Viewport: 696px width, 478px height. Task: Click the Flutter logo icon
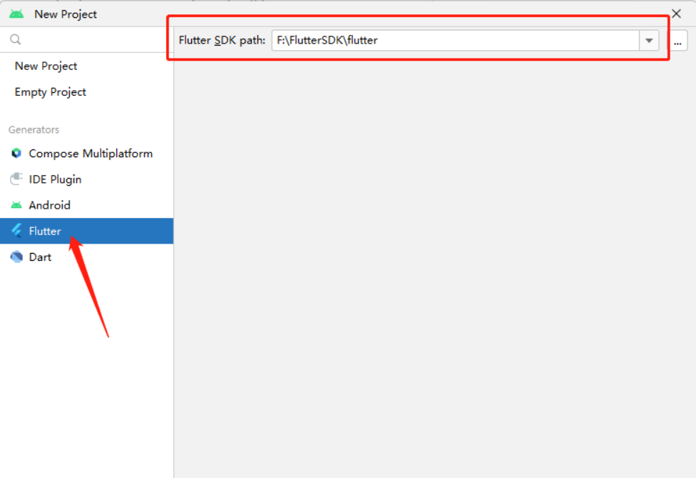[x=16, y=231]
